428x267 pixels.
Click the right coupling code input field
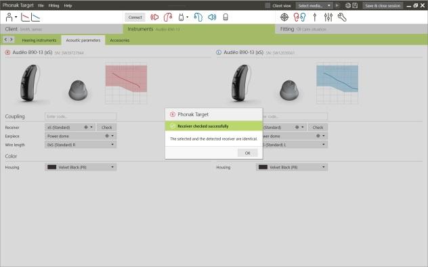pyautogui.click(x=295, y=116)
